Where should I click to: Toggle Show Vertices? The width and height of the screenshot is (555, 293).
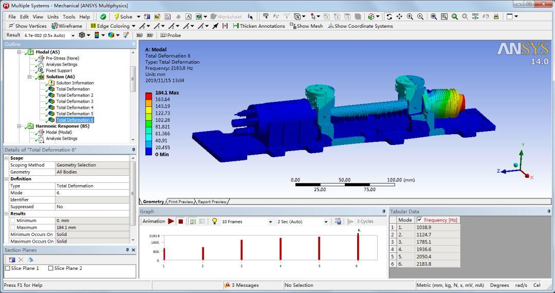pos(28,26)
